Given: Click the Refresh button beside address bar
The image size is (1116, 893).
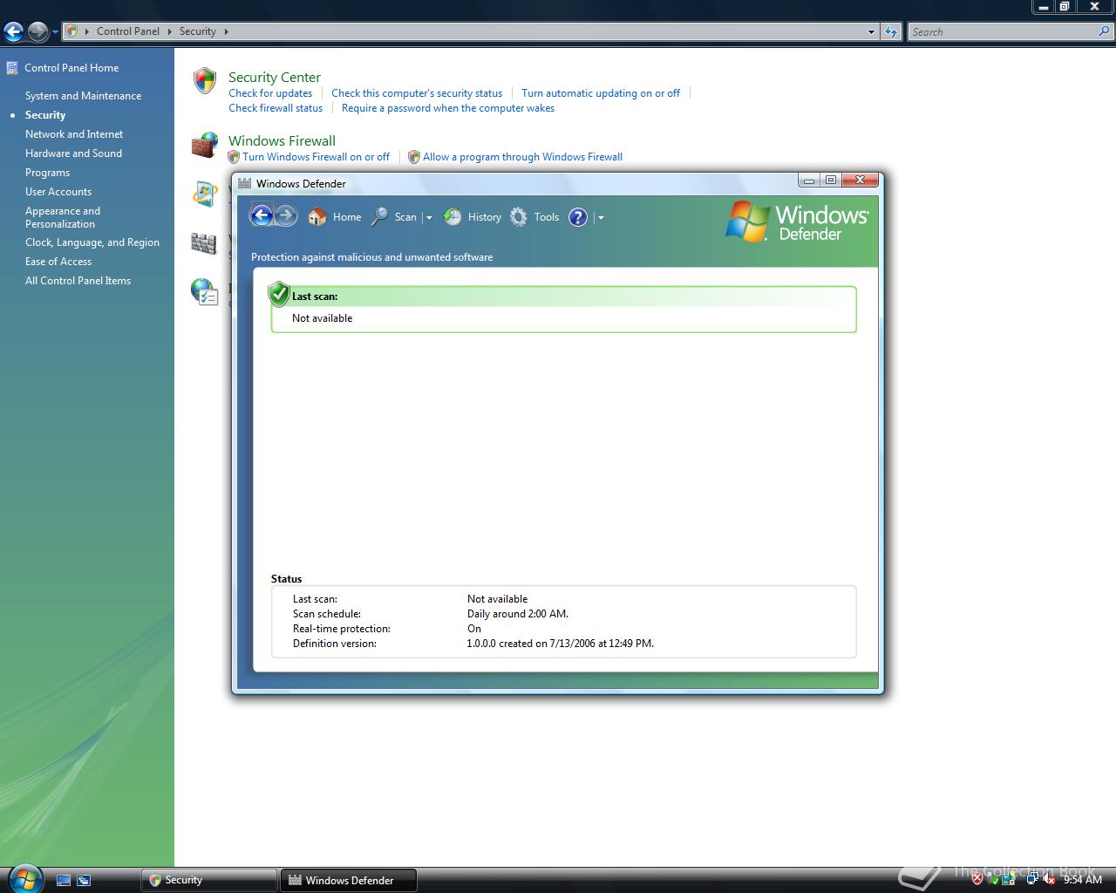Looking at the screenshot, I should point(890,32).
